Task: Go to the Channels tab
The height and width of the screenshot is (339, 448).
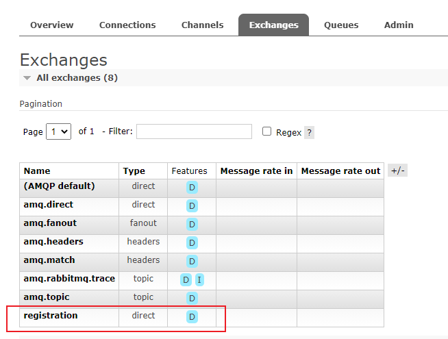Action: point(202,25)
